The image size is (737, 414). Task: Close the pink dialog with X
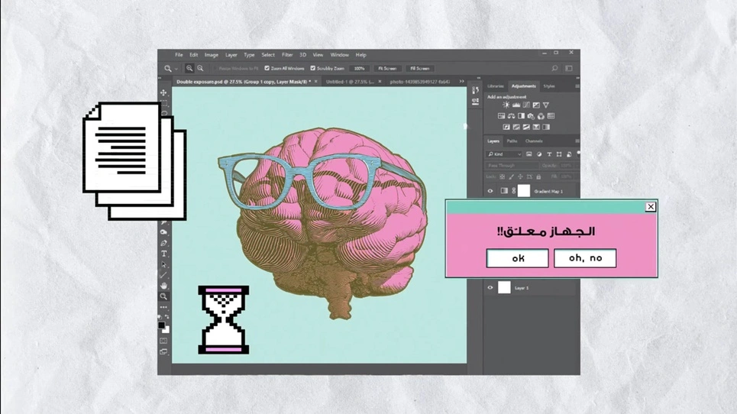coord(651,207)
